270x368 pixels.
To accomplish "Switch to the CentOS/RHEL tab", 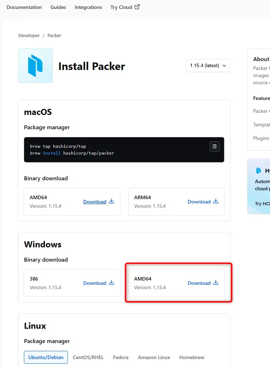I will (x=88, y=357).
